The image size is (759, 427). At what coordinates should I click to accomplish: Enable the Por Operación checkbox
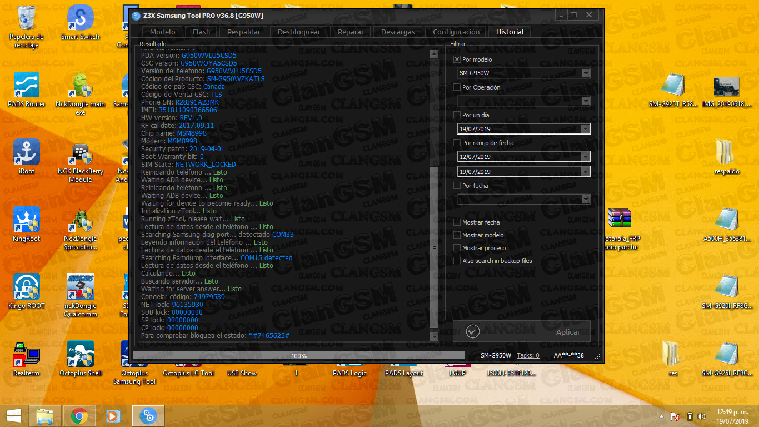coord(457,87)
